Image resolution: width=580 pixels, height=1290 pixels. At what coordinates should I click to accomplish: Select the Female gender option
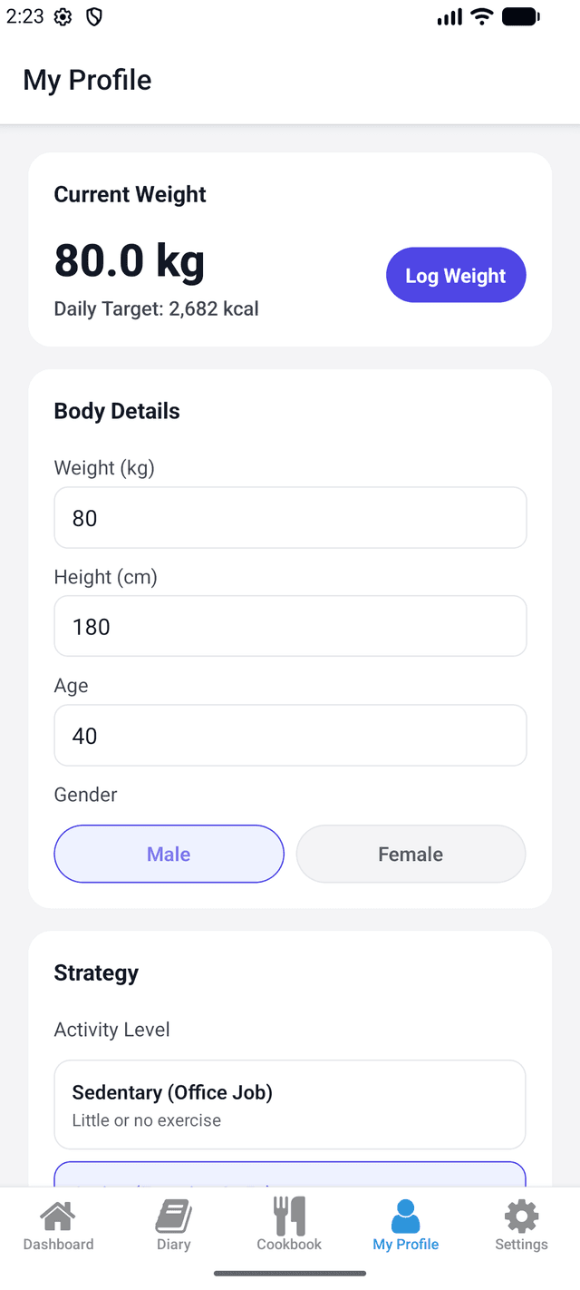tap(411, 854)
